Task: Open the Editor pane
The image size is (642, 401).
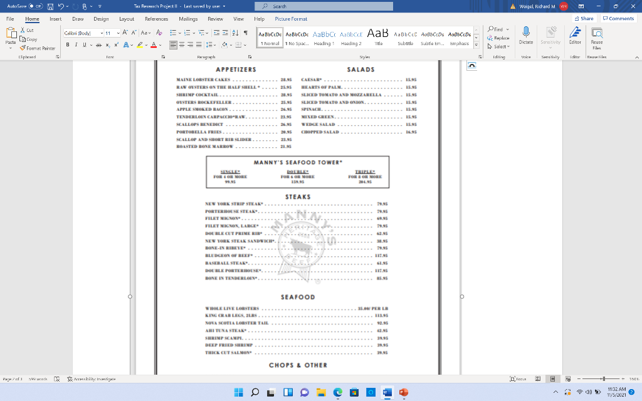Action: [575, 36]
